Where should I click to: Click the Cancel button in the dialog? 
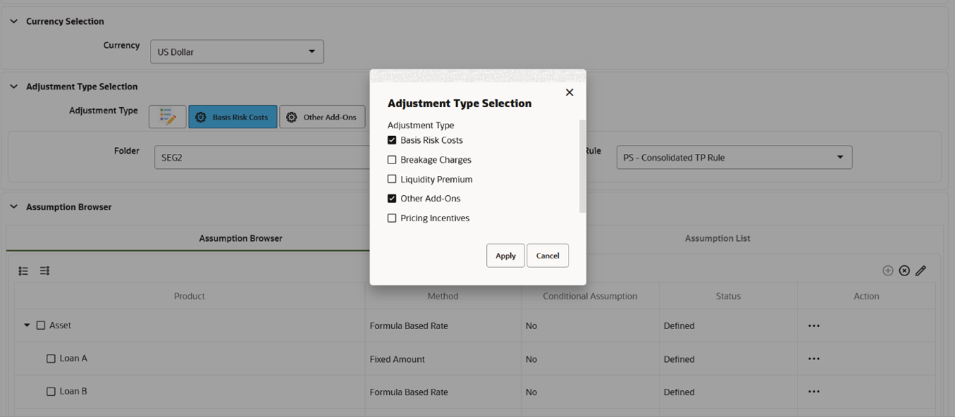click(547, 255)
